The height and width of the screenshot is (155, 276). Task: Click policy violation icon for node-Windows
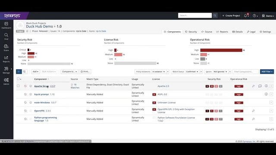pyautogui.click(x=25, y=102)
